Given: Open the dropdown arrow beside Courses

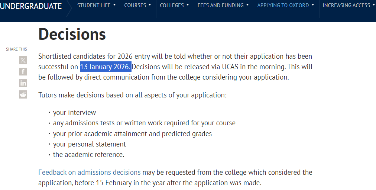Looking at the screenshot, I should [x=150, y=5].
